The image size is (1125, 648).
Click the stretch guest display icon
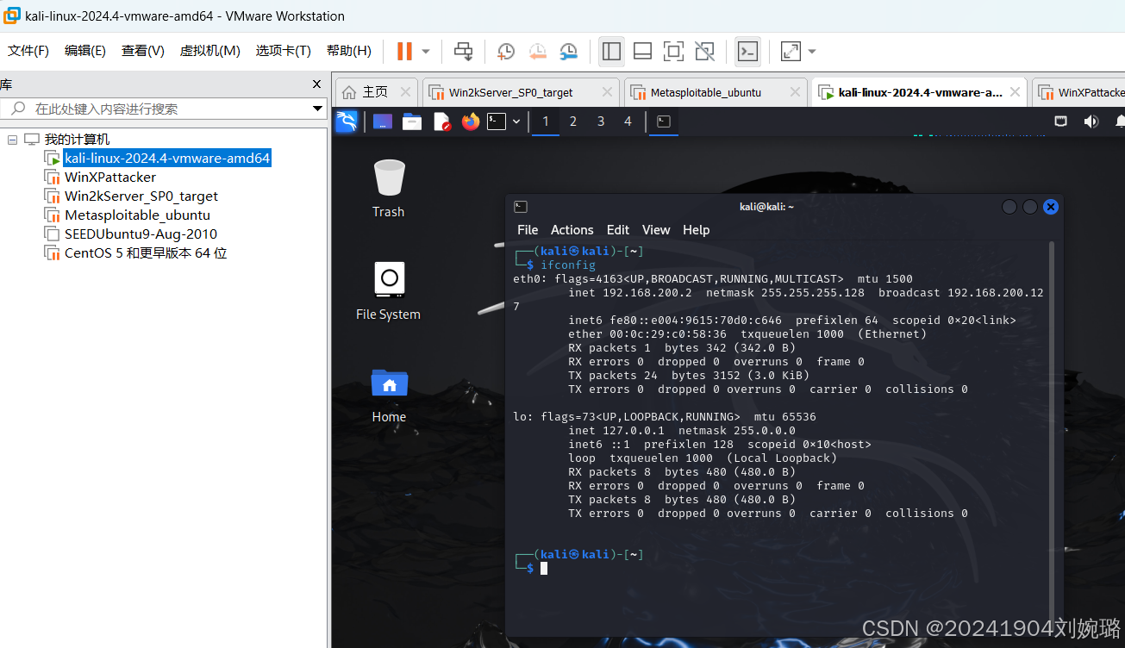[x=791, y=52]
